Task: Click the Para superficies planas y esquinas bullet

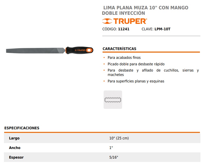Action: [136, 81]
